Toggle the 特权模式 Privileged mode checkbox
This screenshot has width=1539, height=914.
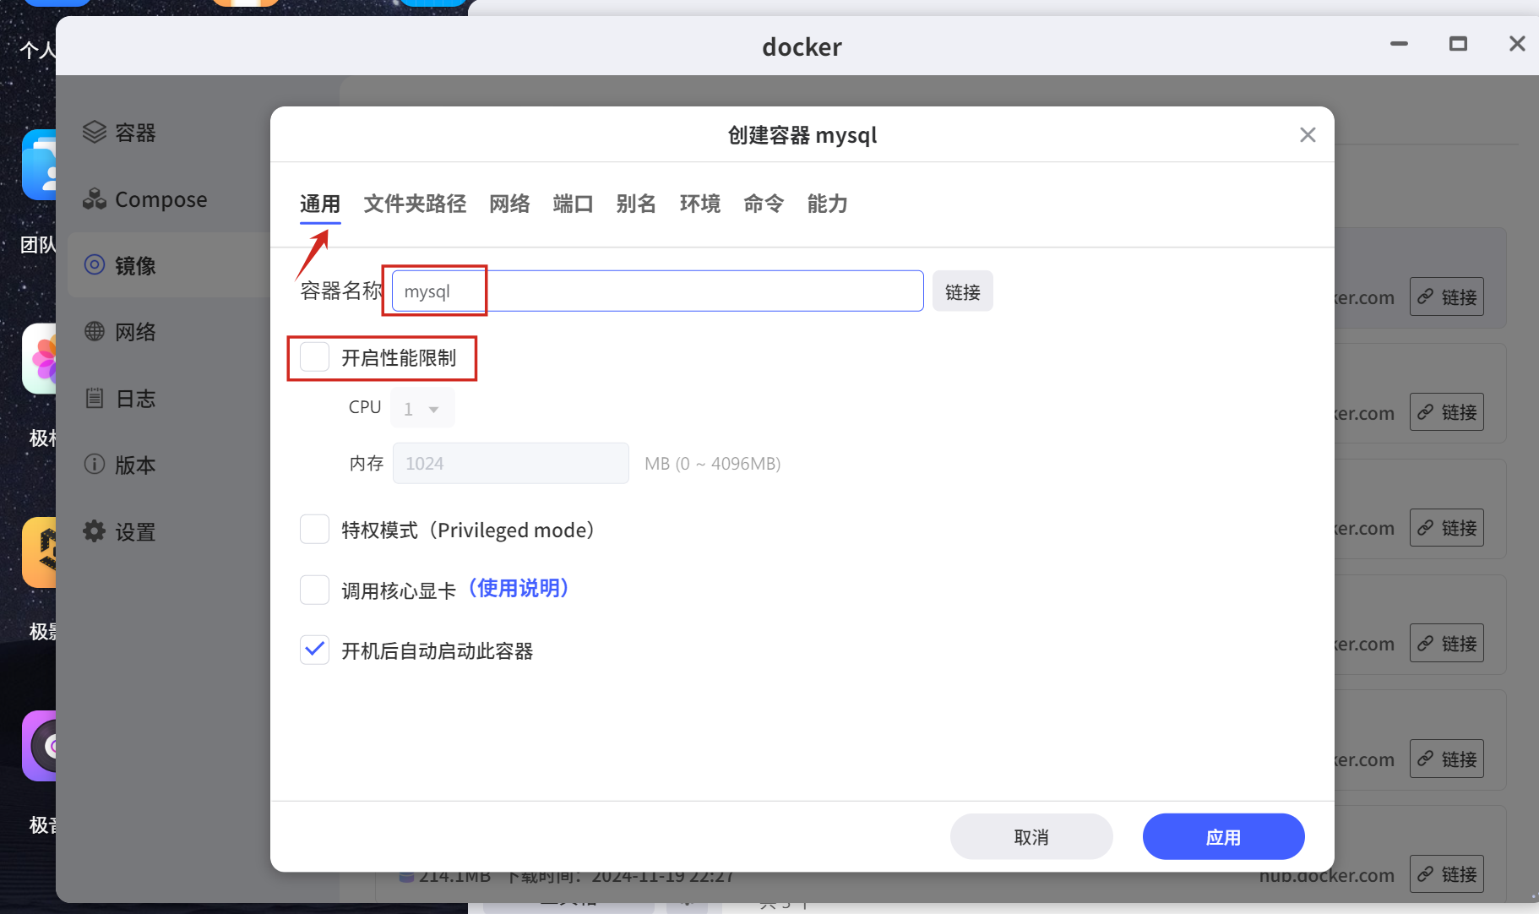315,530
